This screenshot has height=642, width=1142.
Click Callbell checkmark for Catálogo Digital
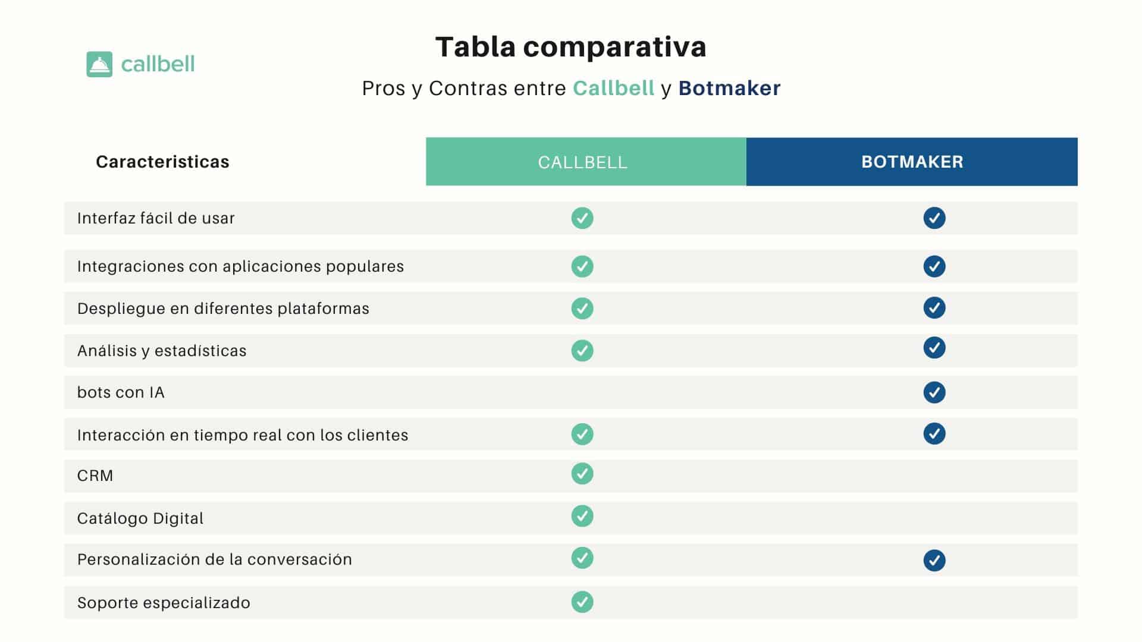pyautogui.click(x=582, y=516)
